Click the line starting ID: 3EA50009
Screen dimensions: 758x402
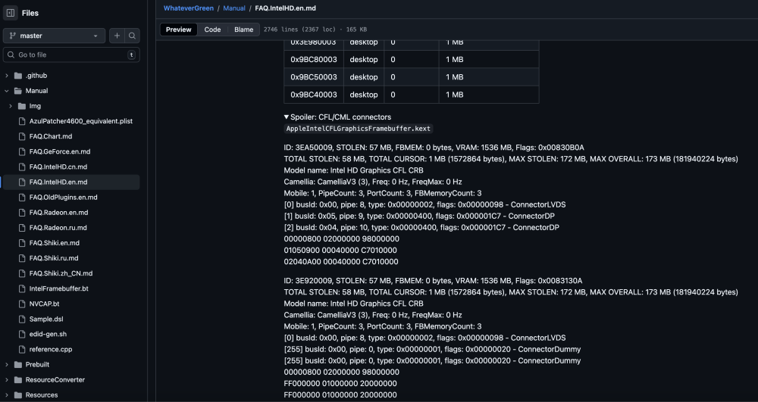coord(434,148)
